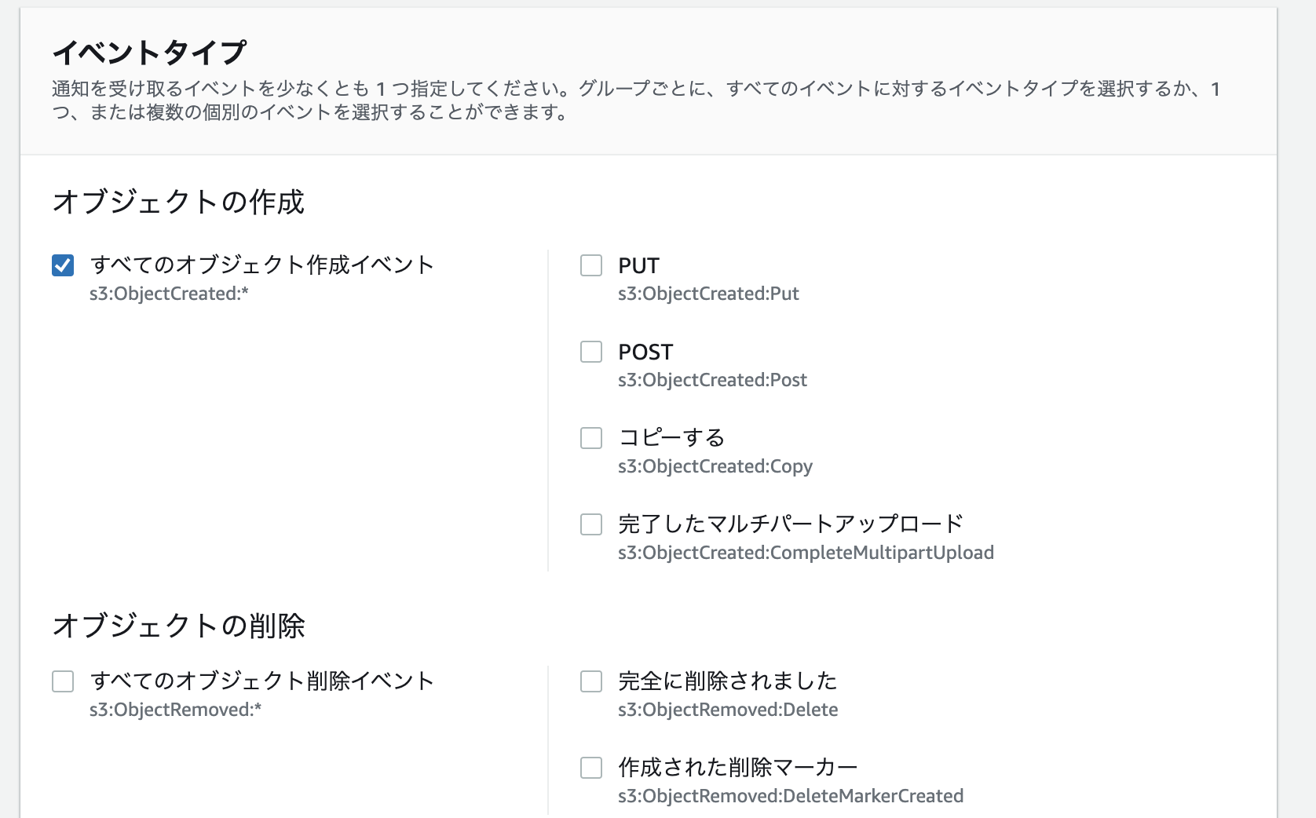Check the コピーする event checkbox
The image size is (1316, 818).
590,438
